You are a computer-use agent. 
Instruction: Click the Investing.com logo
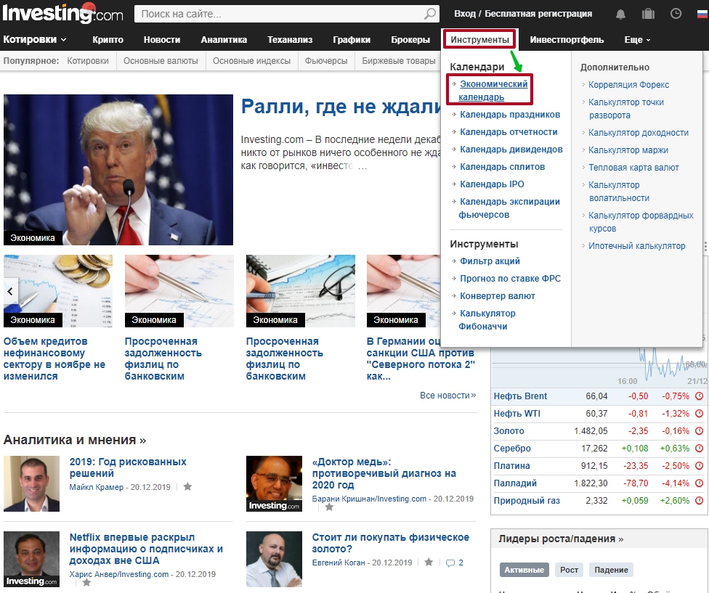pyautogui.click(x=63, y=13)
